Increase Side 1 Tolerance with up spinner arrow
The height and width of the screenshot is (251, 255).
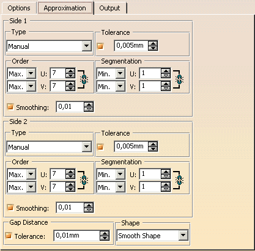(153, 43)
